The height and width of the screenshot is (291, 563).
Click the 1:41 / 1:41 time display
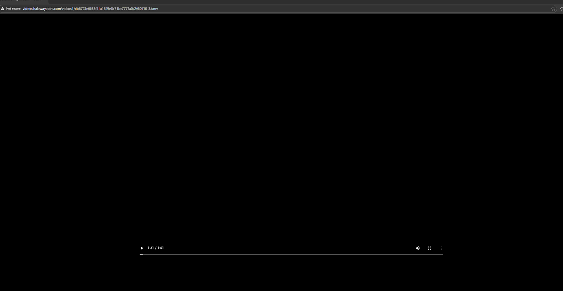pyautogui.click(x=155, y=248)
